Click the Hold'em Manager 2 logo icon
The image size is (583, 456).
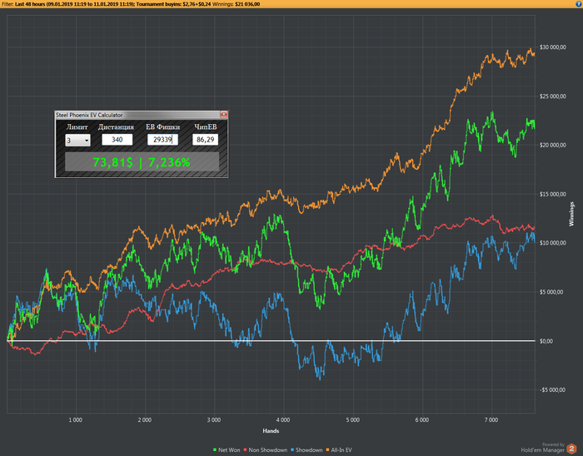(571, 449)
